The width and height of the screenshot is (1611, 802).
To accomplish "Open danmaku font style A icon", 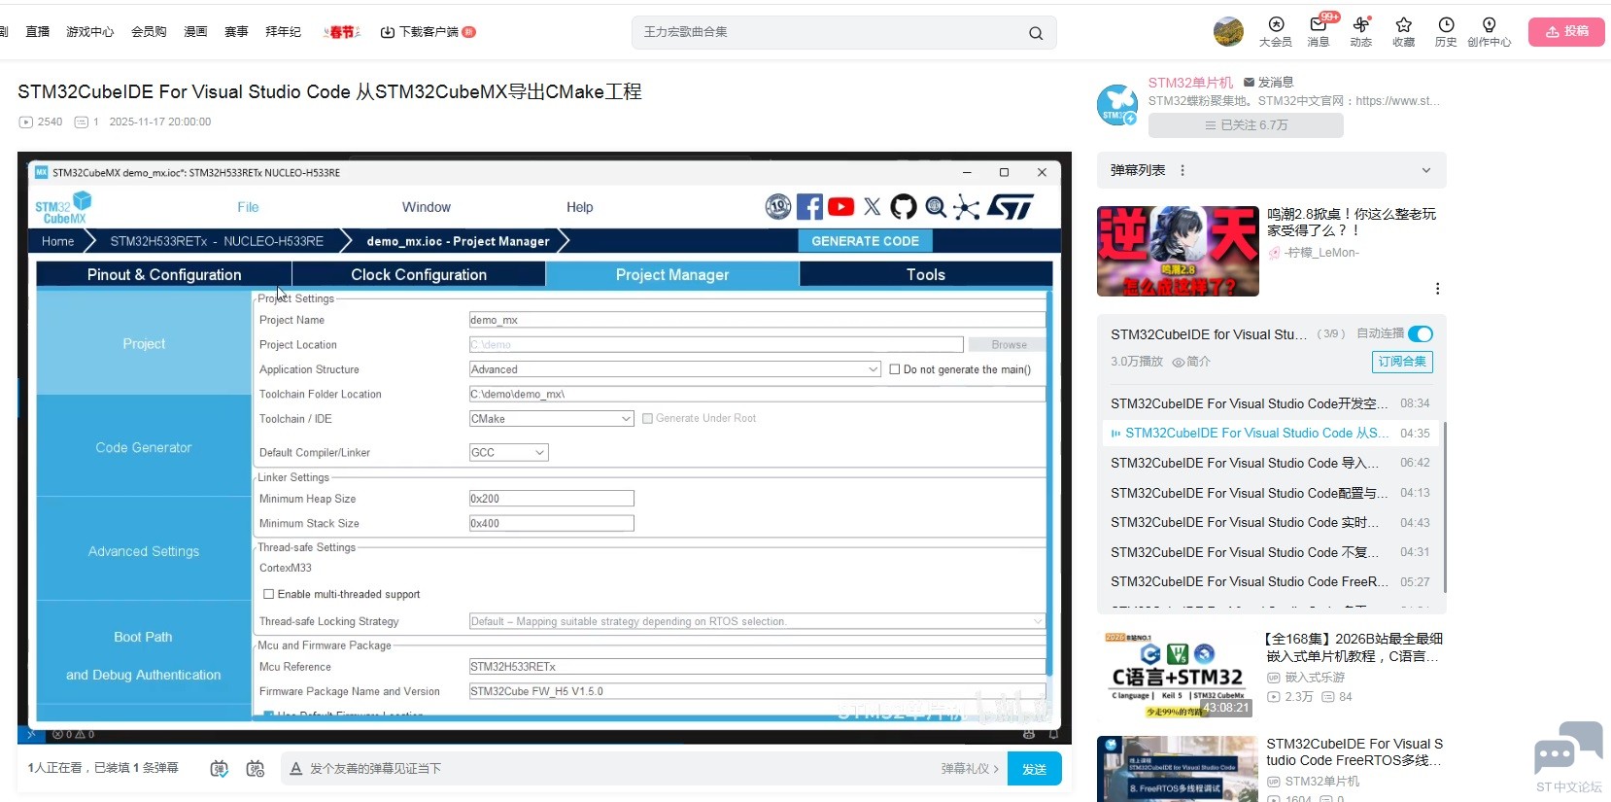I will (295, 768).
